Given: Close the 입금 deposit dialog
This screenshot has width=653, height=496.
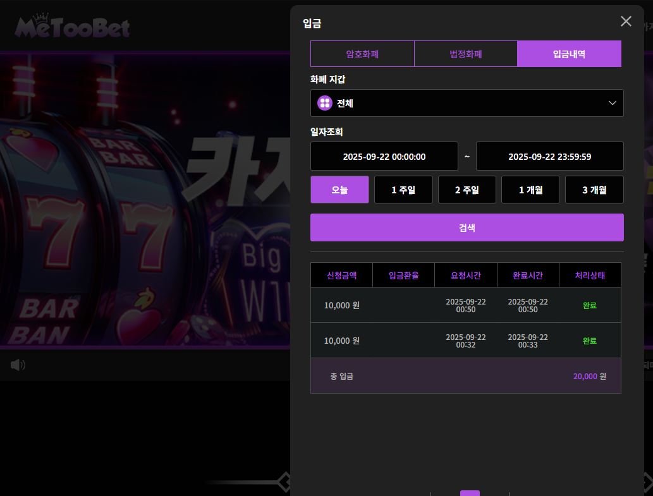Looking at the screenshot, I should pyautogui.click(x=626, y=21).
